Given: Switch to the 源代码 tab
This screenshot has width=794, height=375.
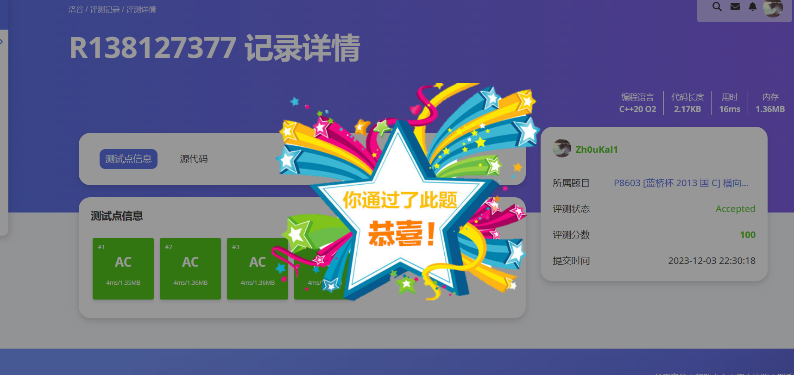Looking at the screenshot, I should [194, 159].
